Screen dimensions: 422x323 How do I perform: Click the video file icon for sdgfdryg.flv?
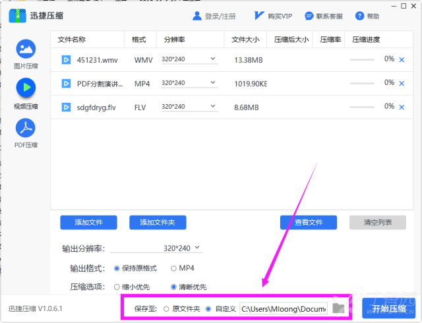(66, 107)
